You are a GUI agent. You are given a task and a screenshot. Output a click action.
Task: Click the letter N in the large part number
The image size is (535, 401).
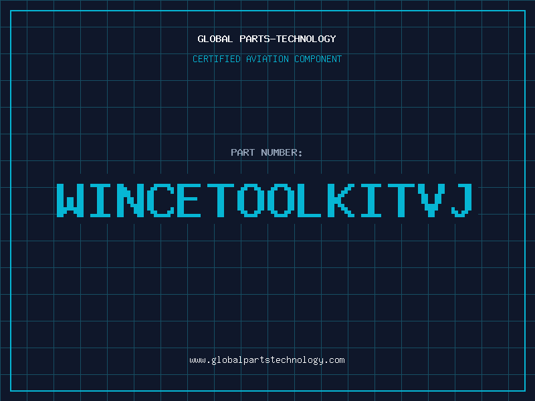[131, 200]
